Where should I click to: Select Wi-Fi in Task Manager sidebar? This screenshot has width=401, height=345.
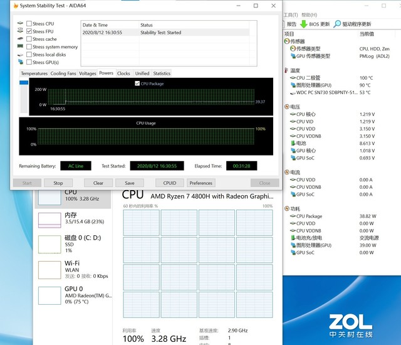[x=73, y=270]
